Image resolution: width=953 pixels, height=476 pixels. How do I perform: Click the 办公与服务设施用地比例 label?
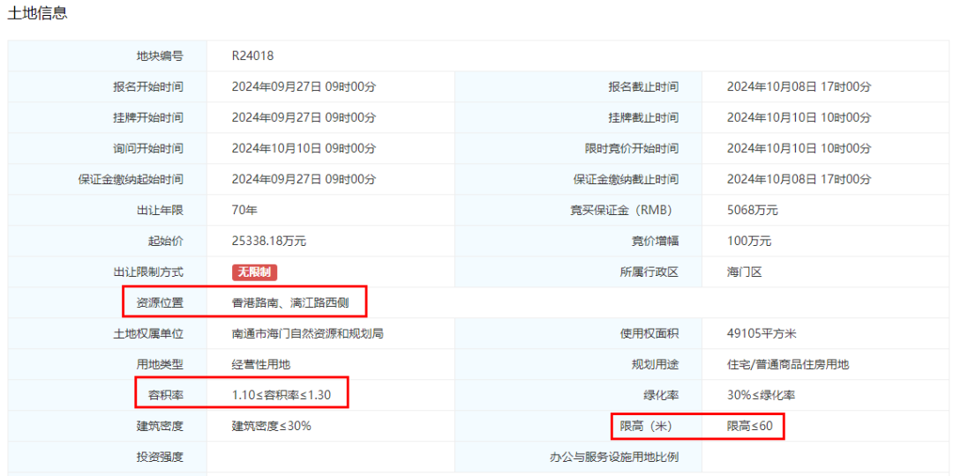(614, 457)
